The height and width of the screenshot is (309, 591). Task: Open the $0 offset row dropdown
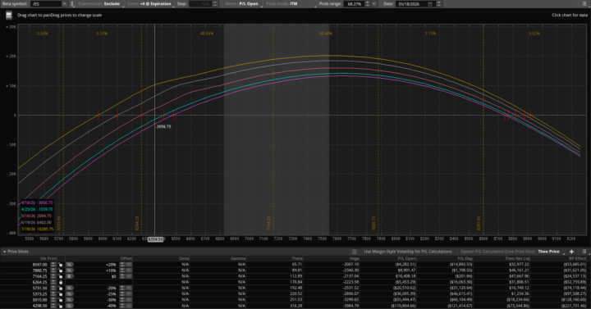pos(129,276)
